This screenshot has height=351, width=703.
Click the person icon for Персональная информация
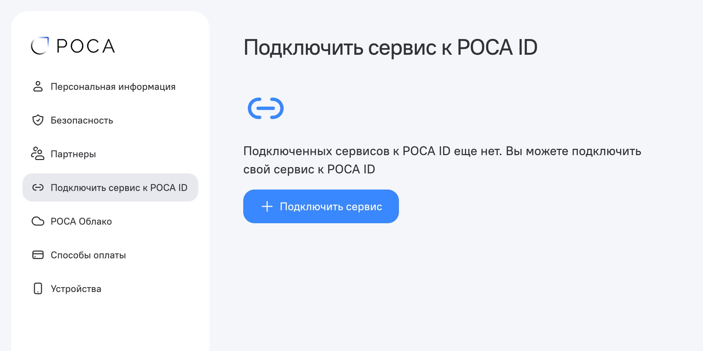38,86
